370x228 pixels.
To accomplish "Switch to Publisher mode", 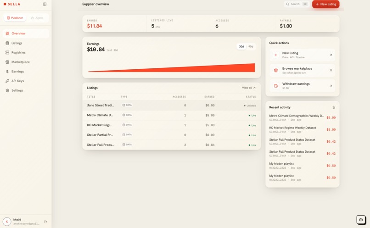I will point(15,18).
